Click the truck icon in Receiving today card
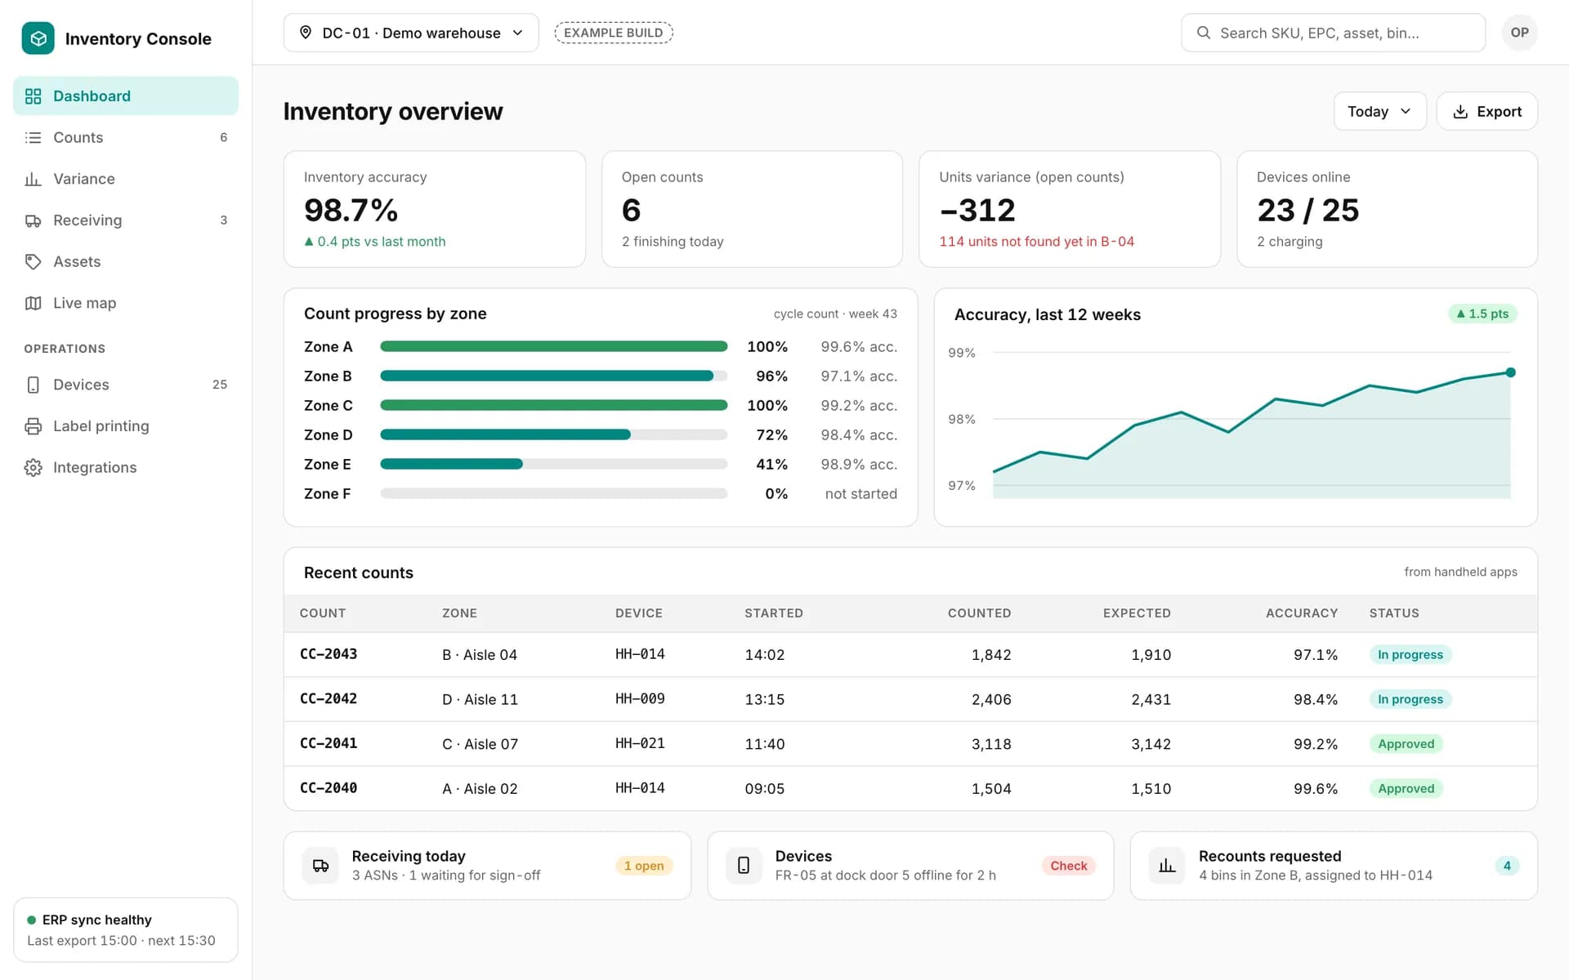Screen dimensions: 1569x980 pyautogui.click(x=320, y=866)
